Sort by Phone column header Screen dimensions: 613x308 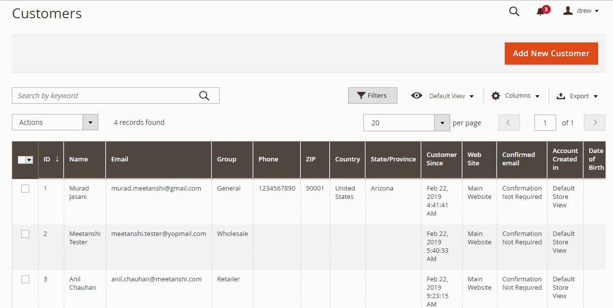(x=276, y=159)
